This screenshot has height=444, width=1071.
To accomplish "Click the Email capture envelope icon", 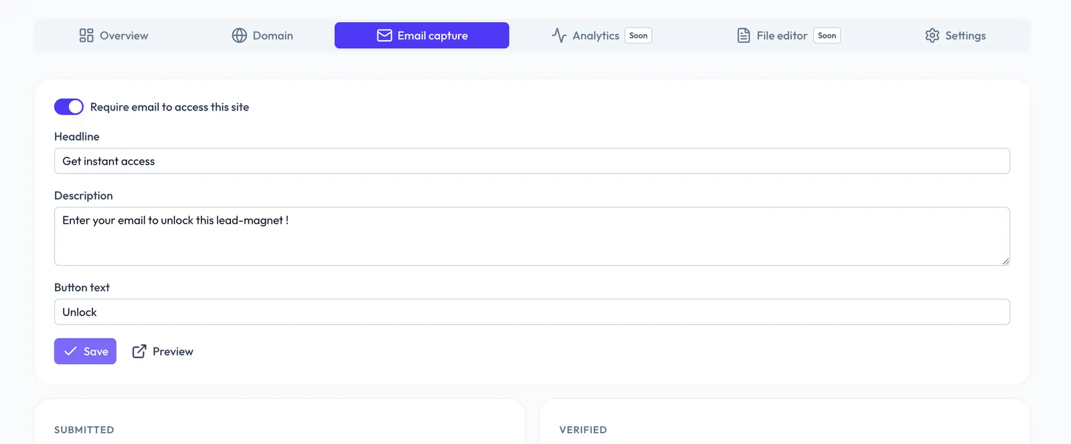I will pyautogui.click(x=384, y=35).
